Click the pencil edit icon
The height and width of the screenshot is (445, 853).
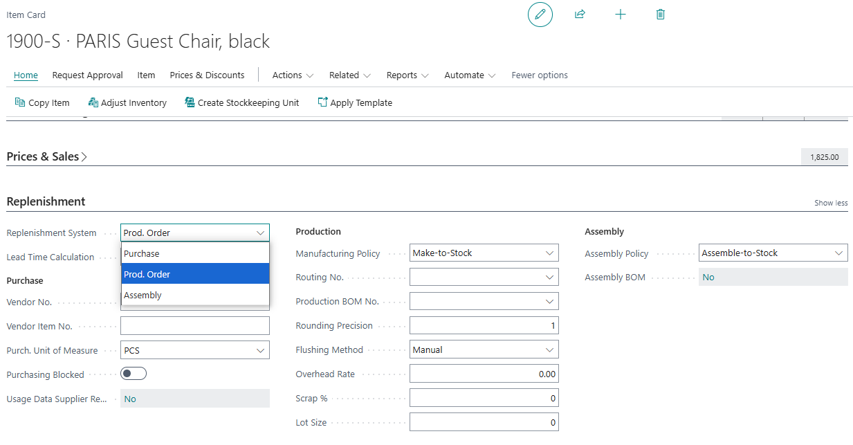540,15
